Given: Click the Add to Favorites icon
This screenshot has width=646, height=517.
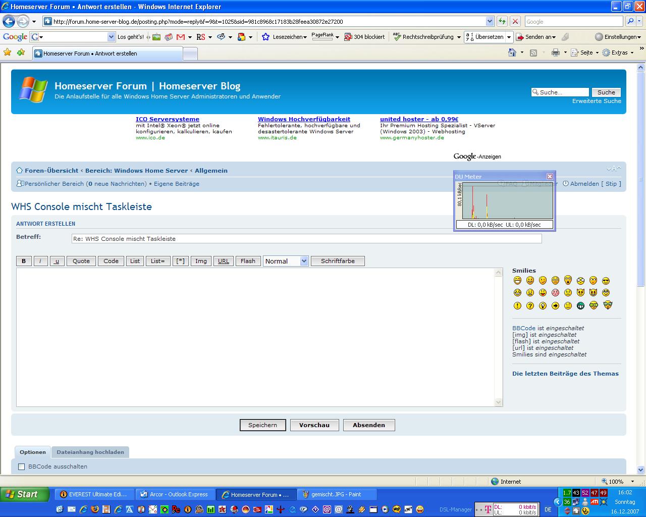Looking at the screenshot, I should pos(21,53).
